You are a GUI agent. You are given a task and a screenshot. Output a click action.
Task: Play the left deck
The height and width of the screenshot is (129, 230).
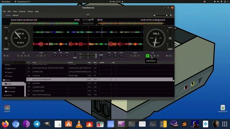[x=8, y=56]
